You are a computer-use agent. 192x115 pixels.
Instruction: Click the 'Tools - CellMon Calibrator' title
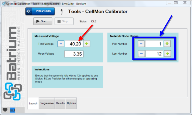(x=98, y=11)
